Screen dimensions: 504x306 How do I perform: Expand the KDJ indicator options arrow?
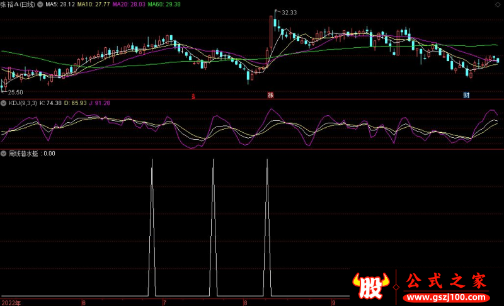(x=3, y=103)
